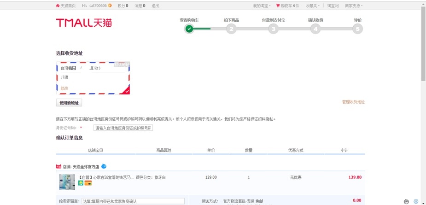
Task: Click the 店铺宝贝 column header
Action: 96,150
